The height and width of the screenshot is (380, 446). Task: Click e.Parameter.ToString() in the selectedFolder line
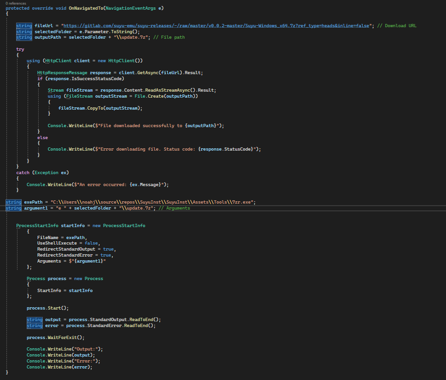click(x=108, y=32)
